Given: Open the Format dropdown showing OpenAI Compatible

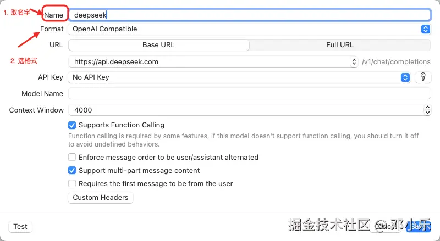Looking at the screenshot, I should (x=249, y=29).
